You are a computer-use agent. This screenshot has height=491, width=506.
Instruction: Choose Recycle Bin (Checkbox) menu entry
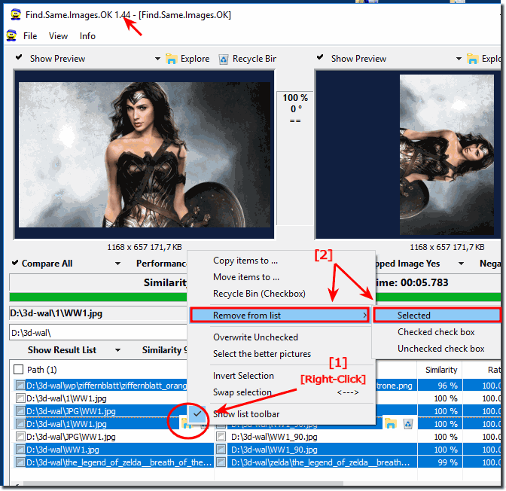point(259,294)
